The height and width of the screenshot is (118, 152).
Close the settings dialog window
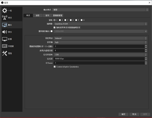(x=150, y=3)
